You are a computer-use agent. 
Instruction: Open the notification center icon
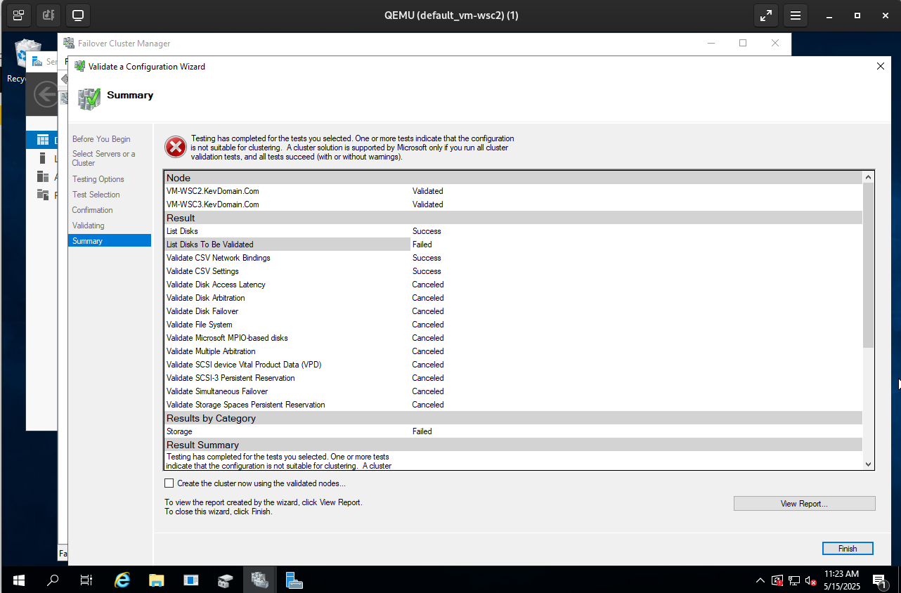[879, 580]
